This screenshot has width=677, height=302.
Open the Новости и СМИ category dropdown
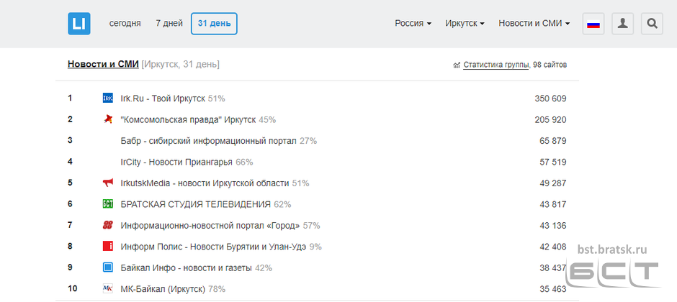click(534, 23)
